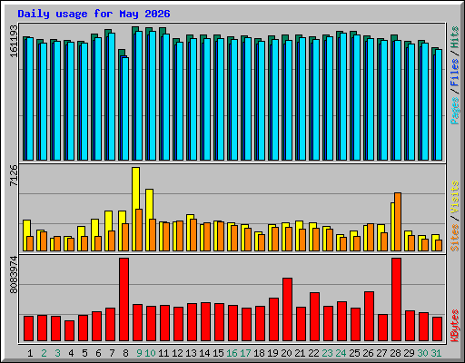Click day 24 on the x-axis
The width and height of the screenshot is (465, 363).
click(341, 353)
